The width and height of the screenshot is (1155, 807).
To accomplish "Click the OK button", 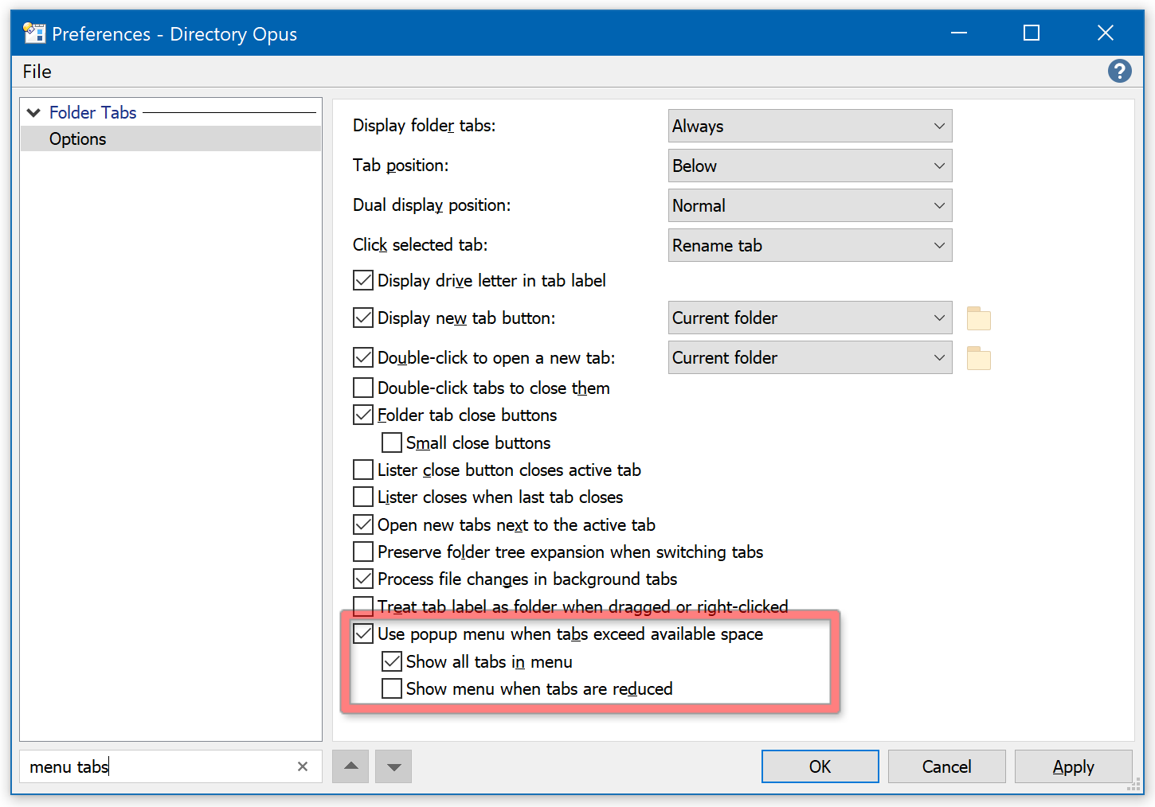I will (820, 766).
